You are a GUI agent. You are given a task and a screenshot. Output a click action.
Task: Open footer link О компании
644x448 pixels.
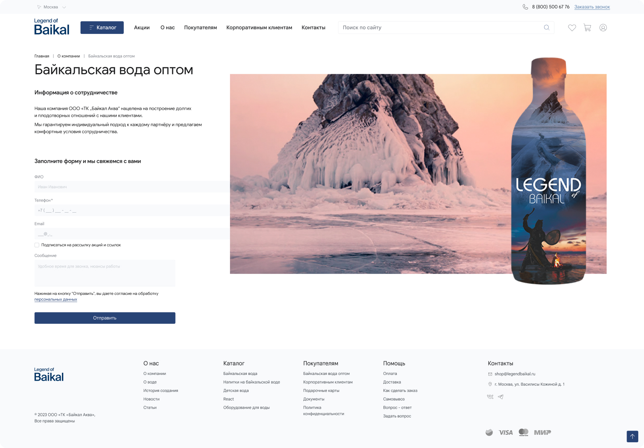tap(155, 374)
